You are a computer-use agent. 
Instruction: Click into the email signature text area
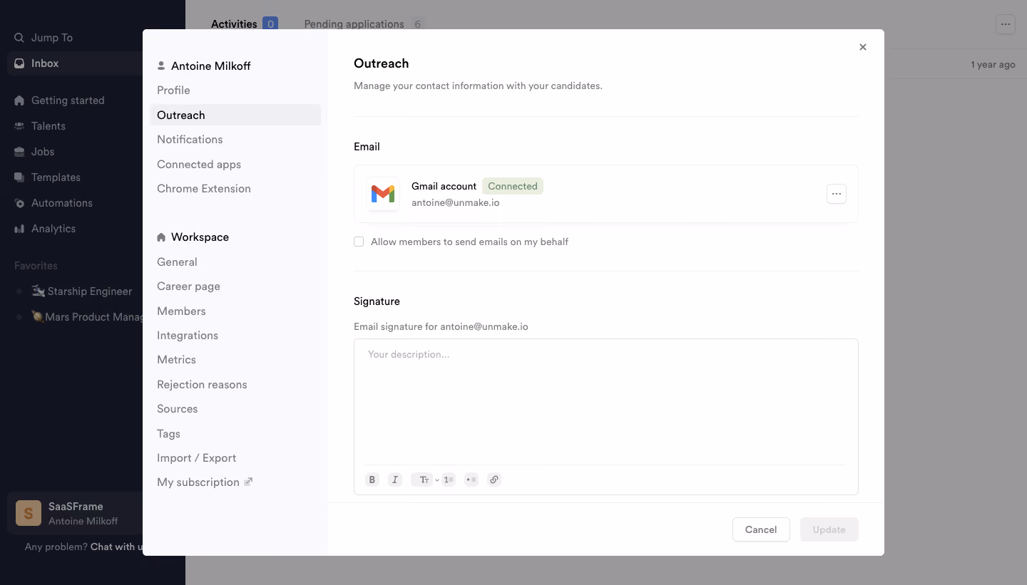point(606,402)
